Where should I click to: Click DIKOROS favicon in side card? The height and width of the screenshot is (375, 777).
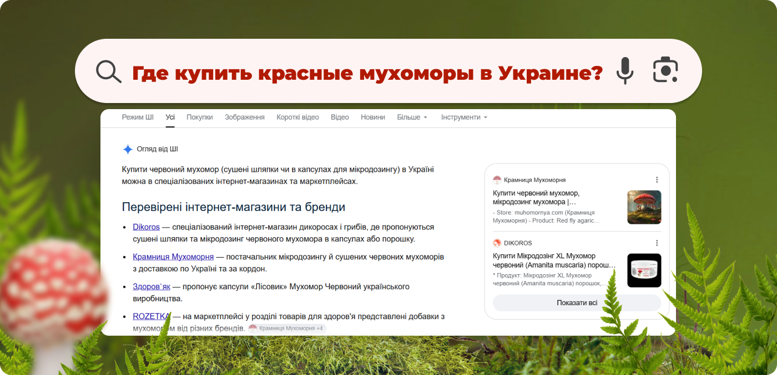(x=497, y=243)
